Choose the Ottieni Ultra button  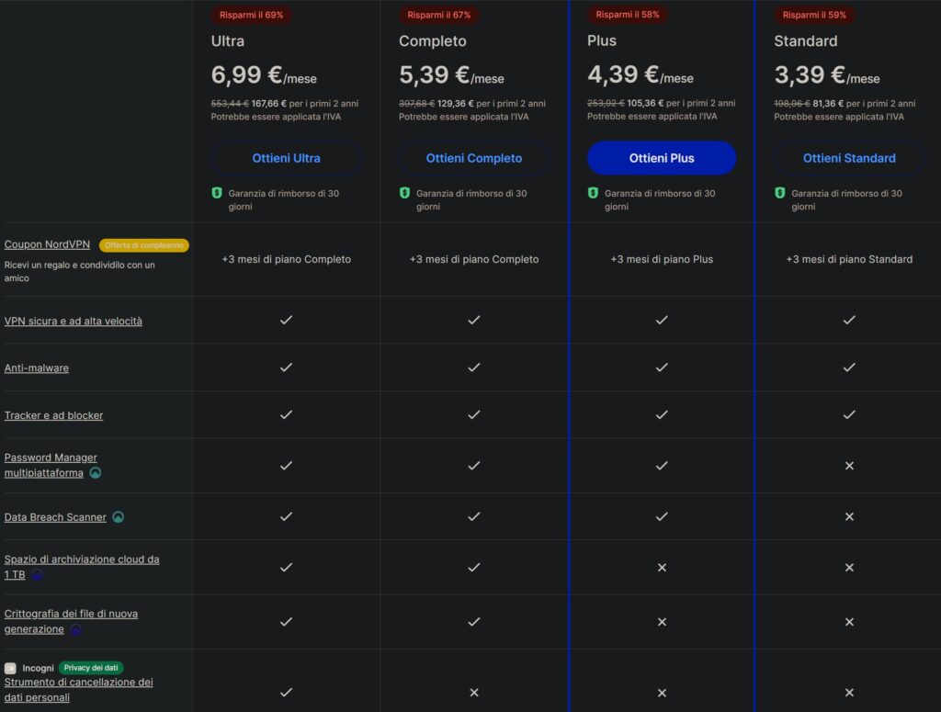287,158
